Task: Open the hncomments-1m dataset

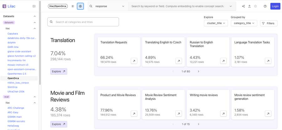Action: pyautogui.click(x=17, y=60)
